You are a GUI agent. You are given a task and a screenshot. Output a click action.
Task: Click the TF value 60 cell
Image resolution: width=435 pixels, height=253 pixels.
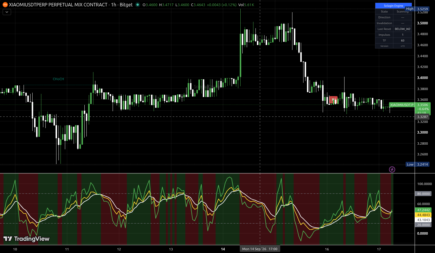point(402,41)
